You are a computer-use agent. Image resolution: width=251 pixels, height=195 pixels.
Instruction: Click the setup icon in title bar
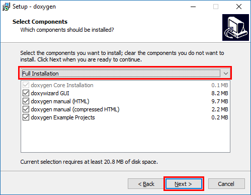click(x=6, y=7)
